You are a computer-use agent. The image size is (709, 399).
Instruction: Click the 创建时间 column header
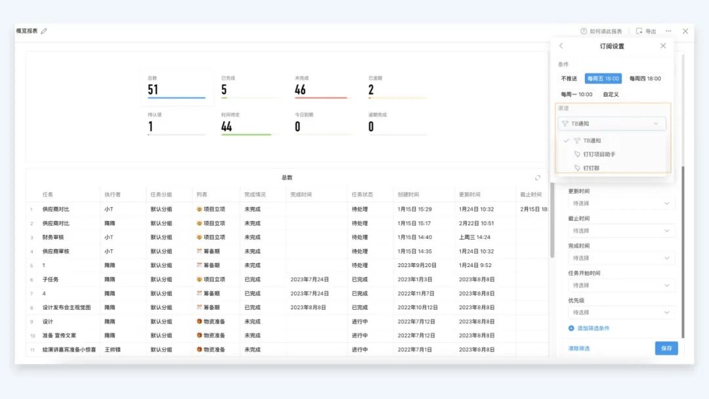[x=408, y=195]
